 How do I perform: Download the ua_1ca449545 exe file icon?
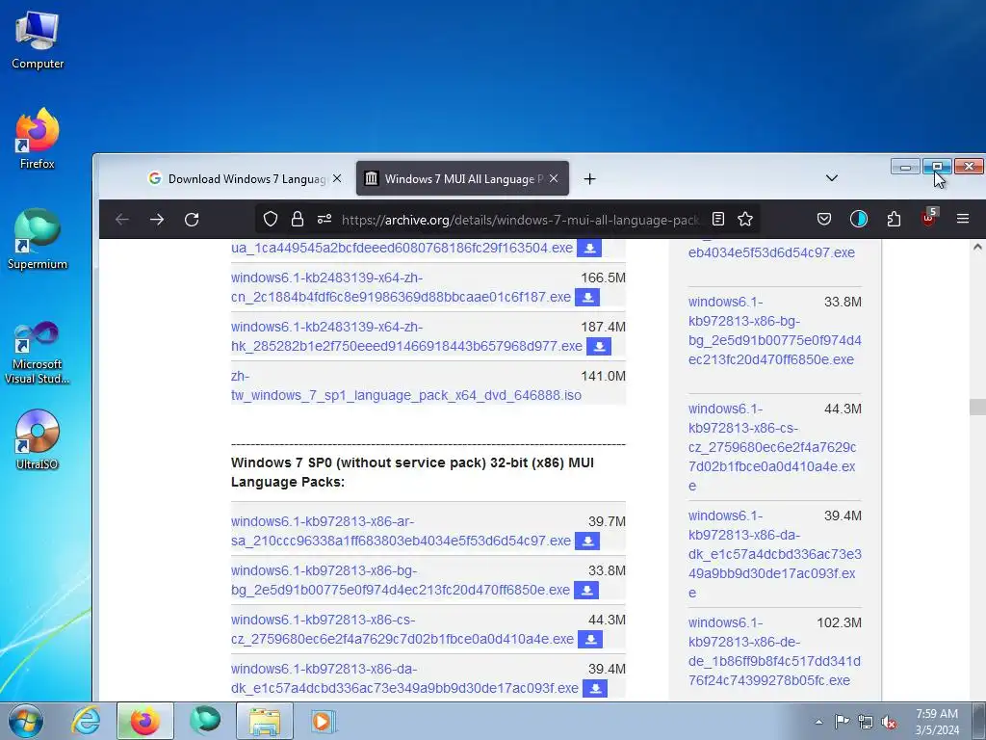click(589, 248)
